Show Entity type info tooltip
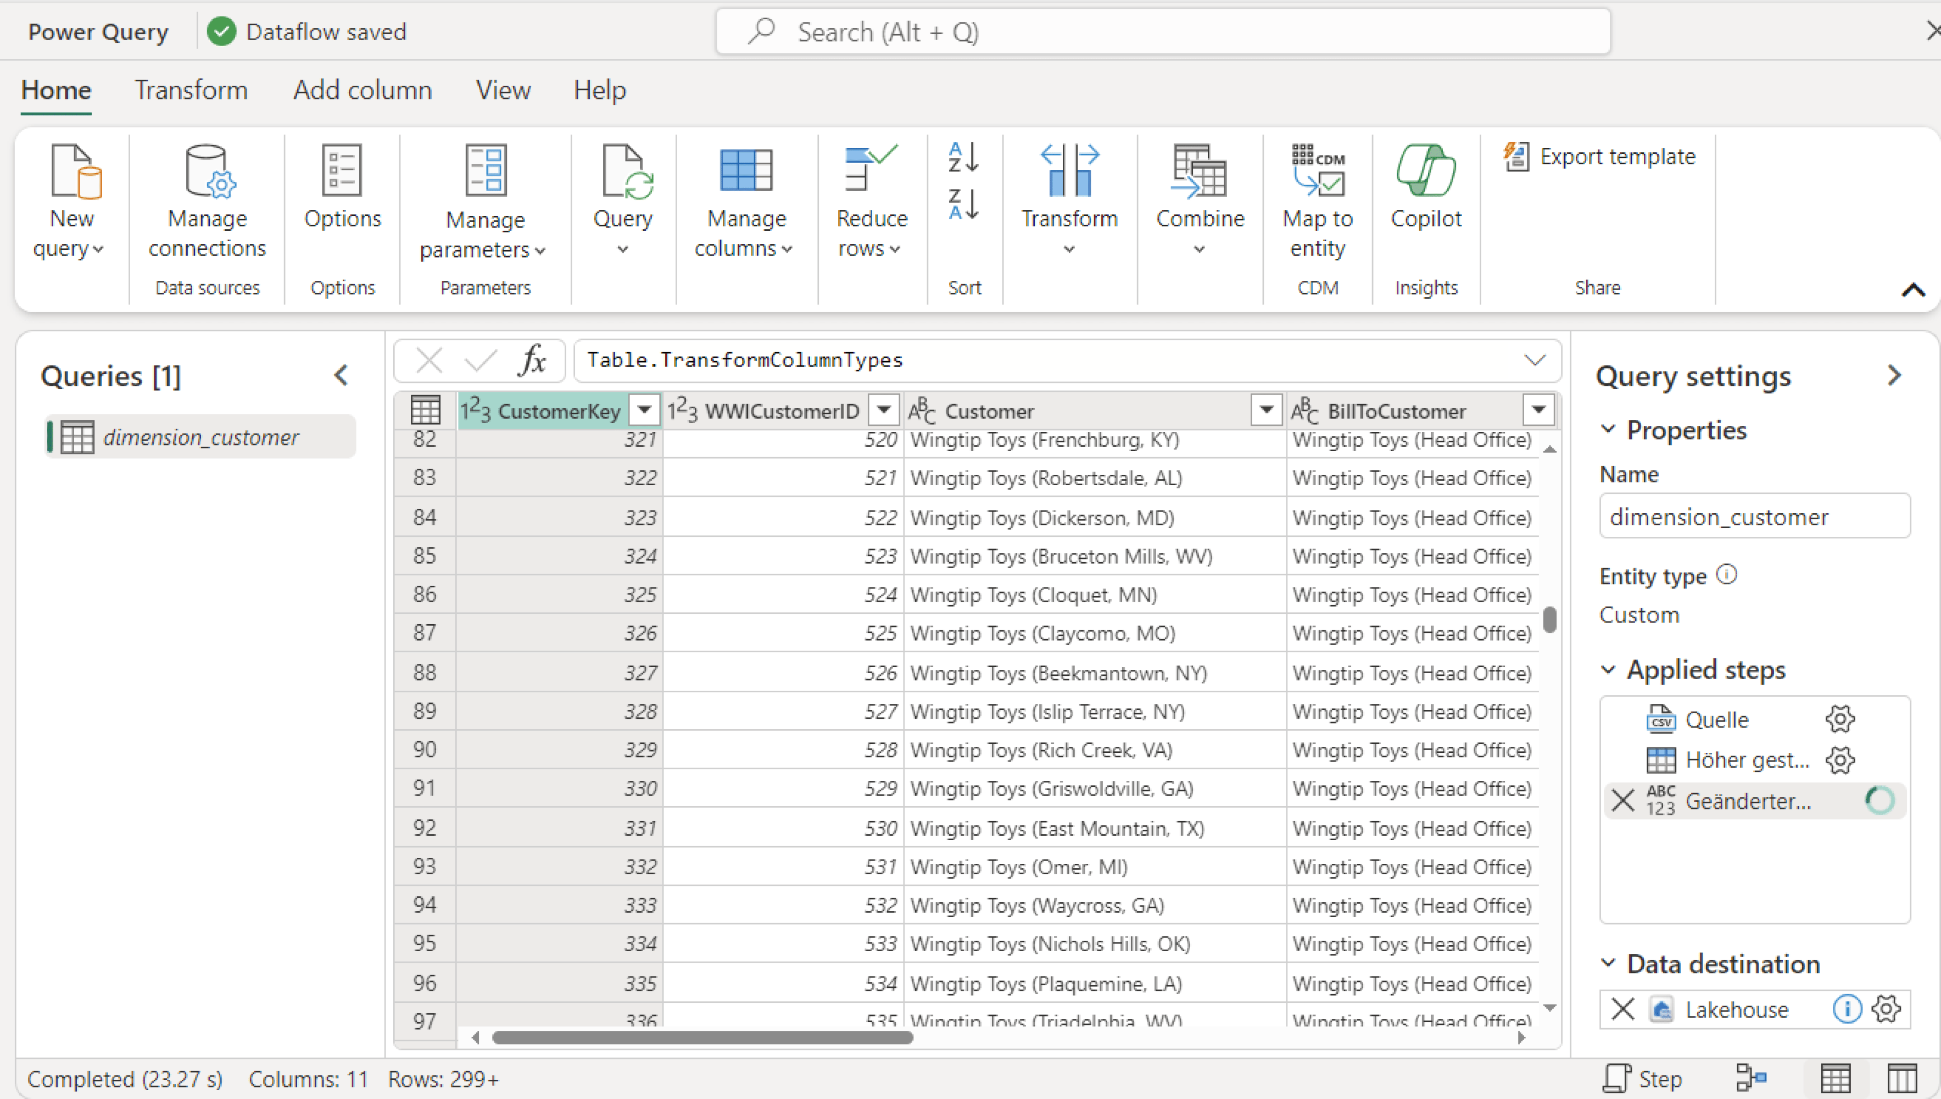This screenshot has height=1099, width=1941. click(x=1727, y=575)
